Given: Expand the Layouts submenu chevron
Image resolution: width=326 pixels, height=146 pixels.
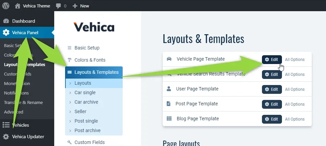Looking at the screenshot, I should pyautogui.click(x=70, y=83).
